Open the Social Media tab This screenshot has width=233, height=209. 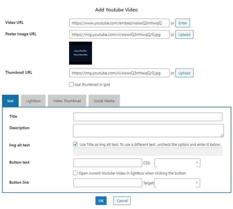(104, 101)
